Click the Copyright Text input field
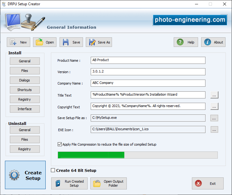 pos(148,106)
